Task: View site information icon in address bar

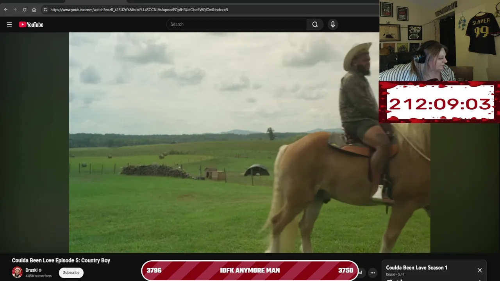Action: click(x=45, y=10)
